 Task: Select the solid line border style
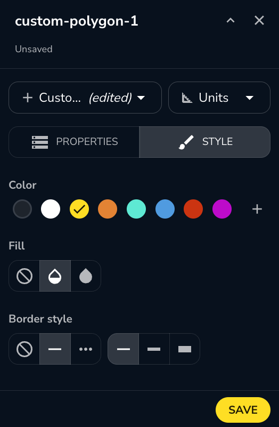tap(55, 349)
